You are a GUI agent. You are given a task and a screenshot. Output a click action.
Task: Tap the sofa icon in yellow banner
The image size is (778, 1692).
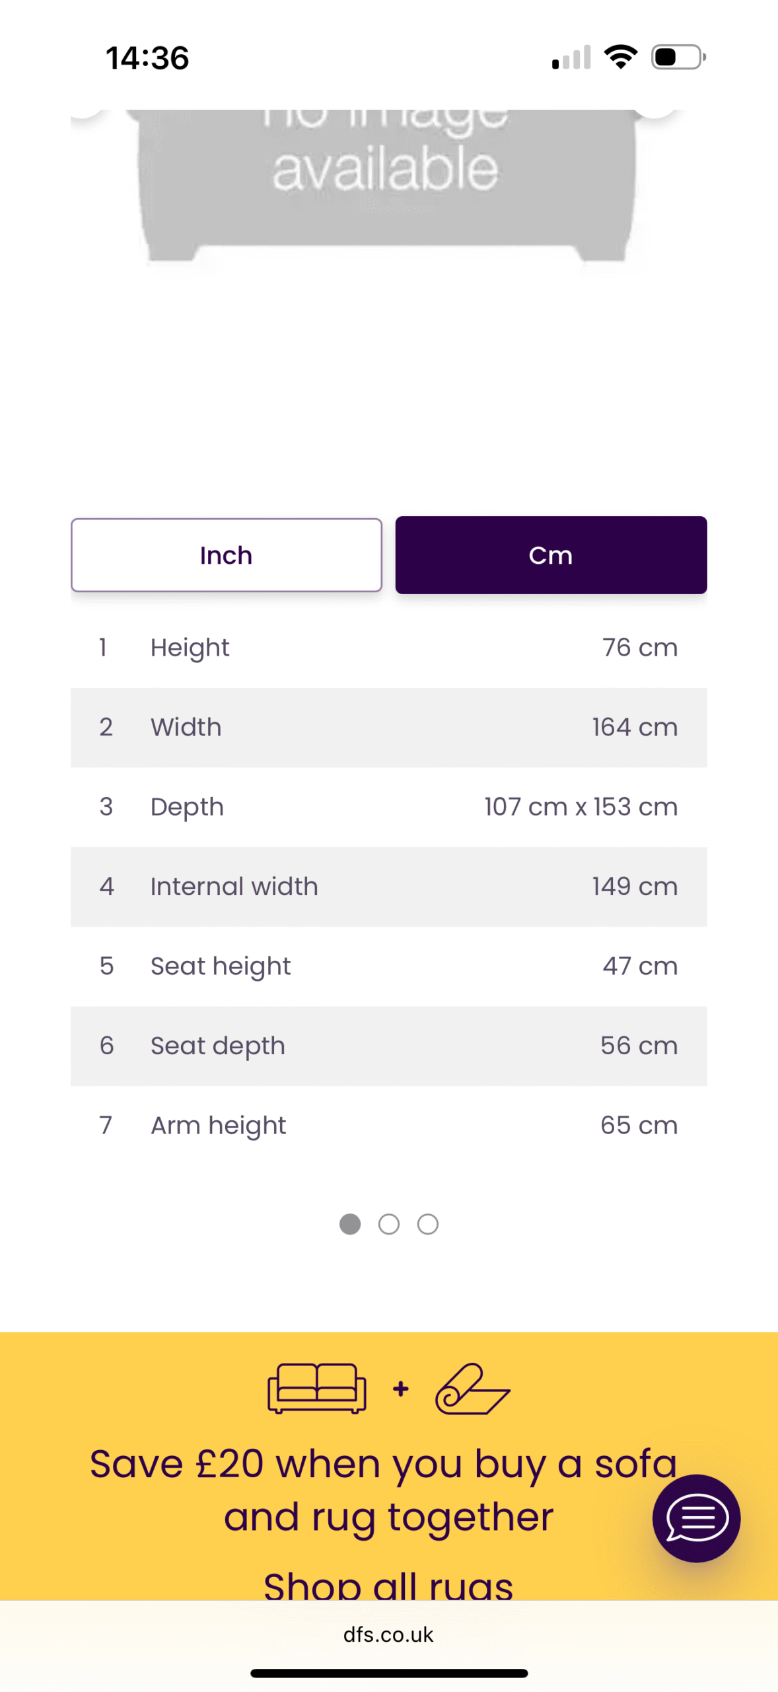pyautogui.click(x=317, y=1388)
